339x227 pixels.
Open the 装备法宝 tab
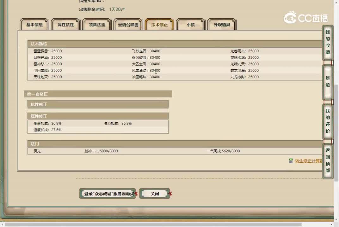pos(96,24)
